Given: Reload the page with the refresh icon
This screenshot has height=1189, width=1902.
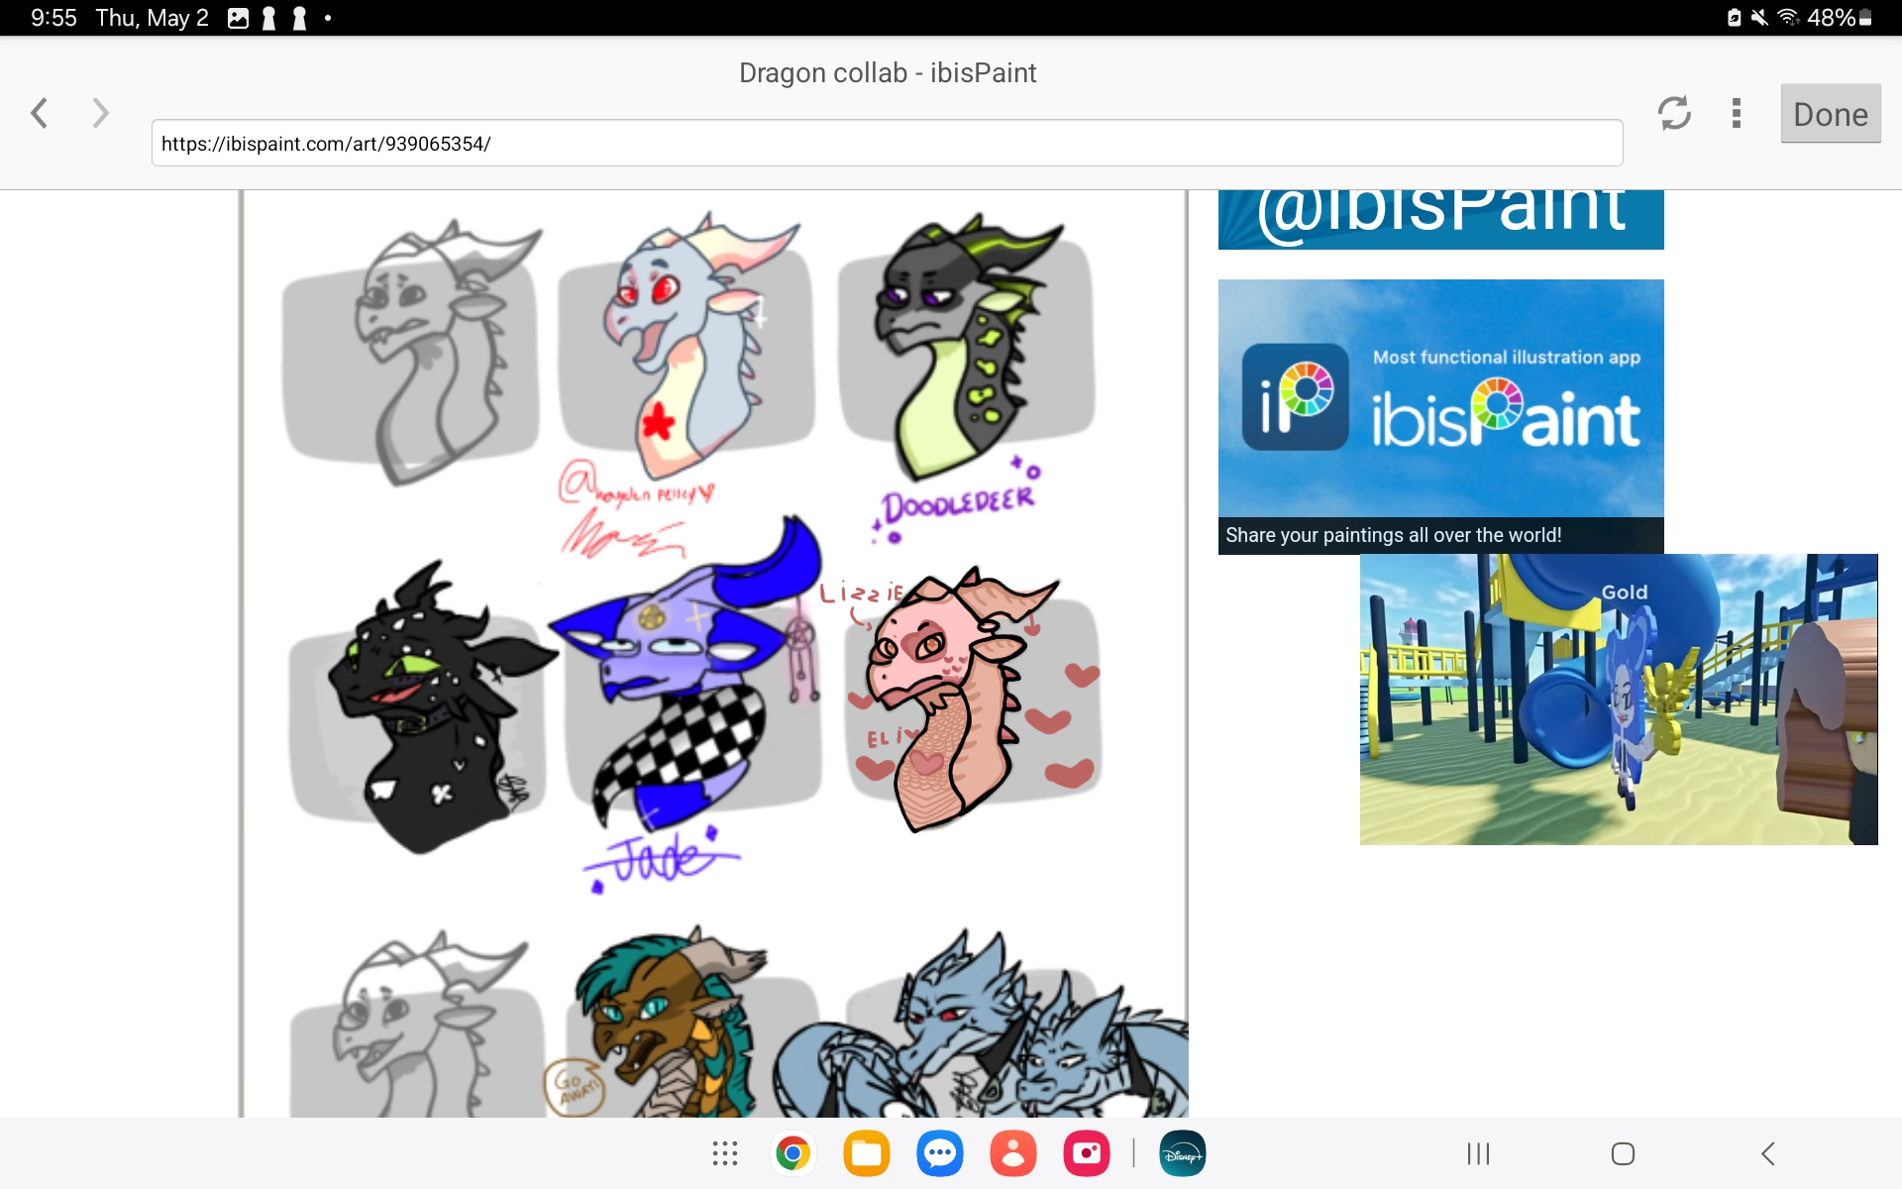Looking at the screenshot, I should pos(1674,113).
